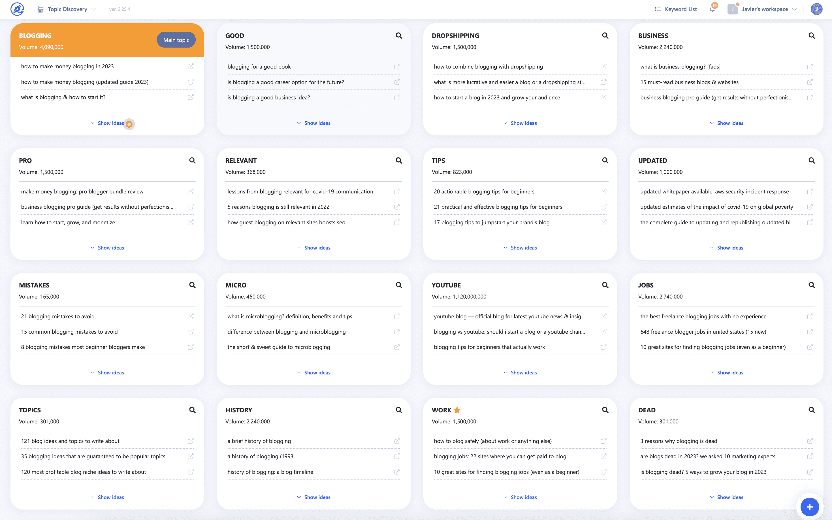Screen dimensions: 832x520
Task: Click version label ver. 2.25.4
Action: click(120, 9)
